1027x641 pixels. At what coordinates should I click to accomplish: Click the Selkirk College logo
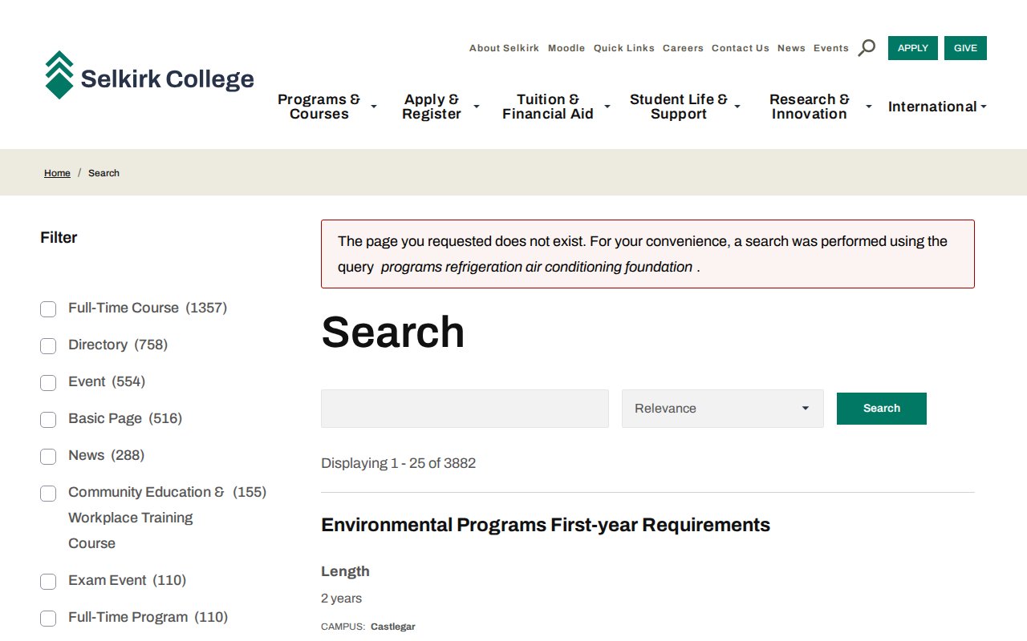tap(149, 76)
